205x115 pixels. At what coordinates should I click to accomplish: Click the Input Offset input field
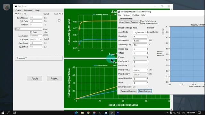click(x=36, y=47)
